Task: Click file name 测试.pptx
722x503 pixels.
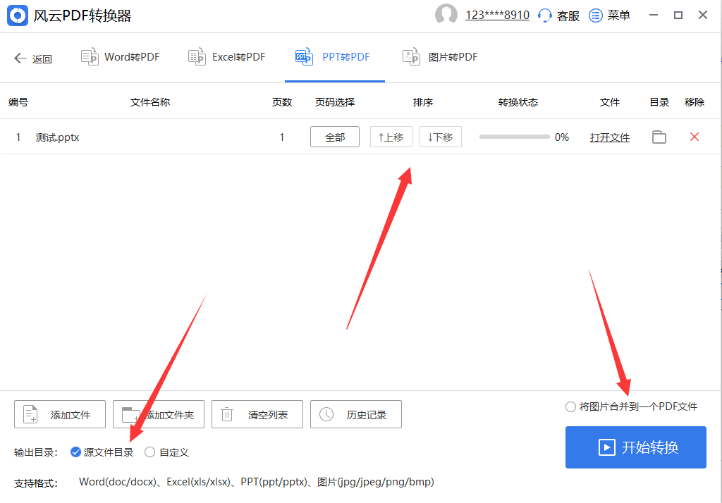Action: (58, 137)
